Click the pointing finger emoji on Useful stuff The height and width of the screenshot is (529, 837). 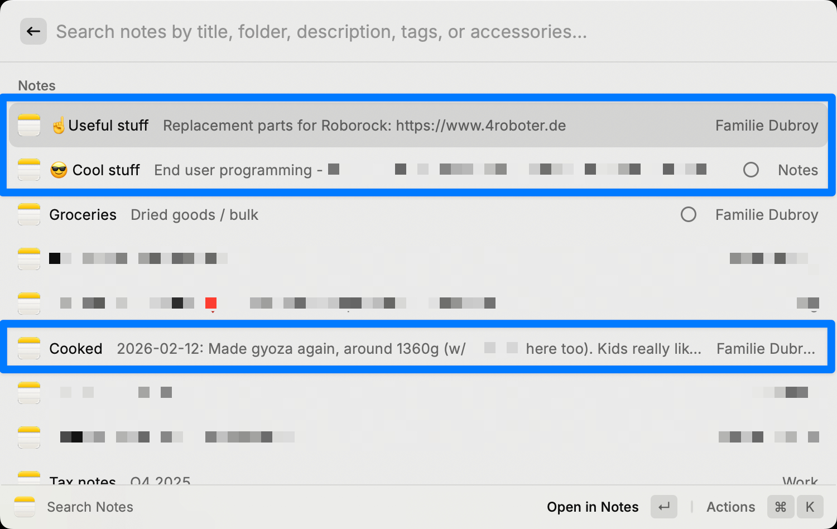pyautogui.click(x=59, y=126)
